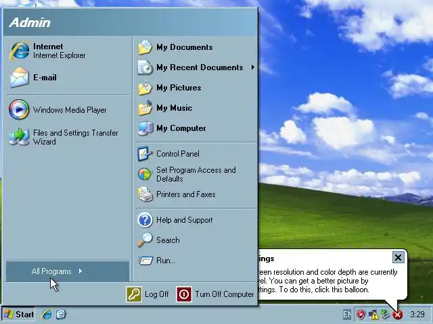Open the Internet Explorer icon in Start menu
The image size is (433, 324).
(20, 51)
